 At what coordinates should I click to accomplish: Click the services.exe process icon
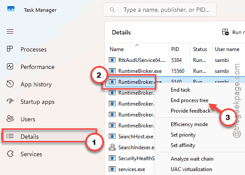[112, 169]
